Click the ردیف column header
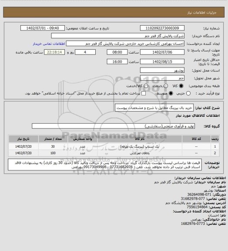The height and width of the screenshot is (251, 228). (215, 139)
